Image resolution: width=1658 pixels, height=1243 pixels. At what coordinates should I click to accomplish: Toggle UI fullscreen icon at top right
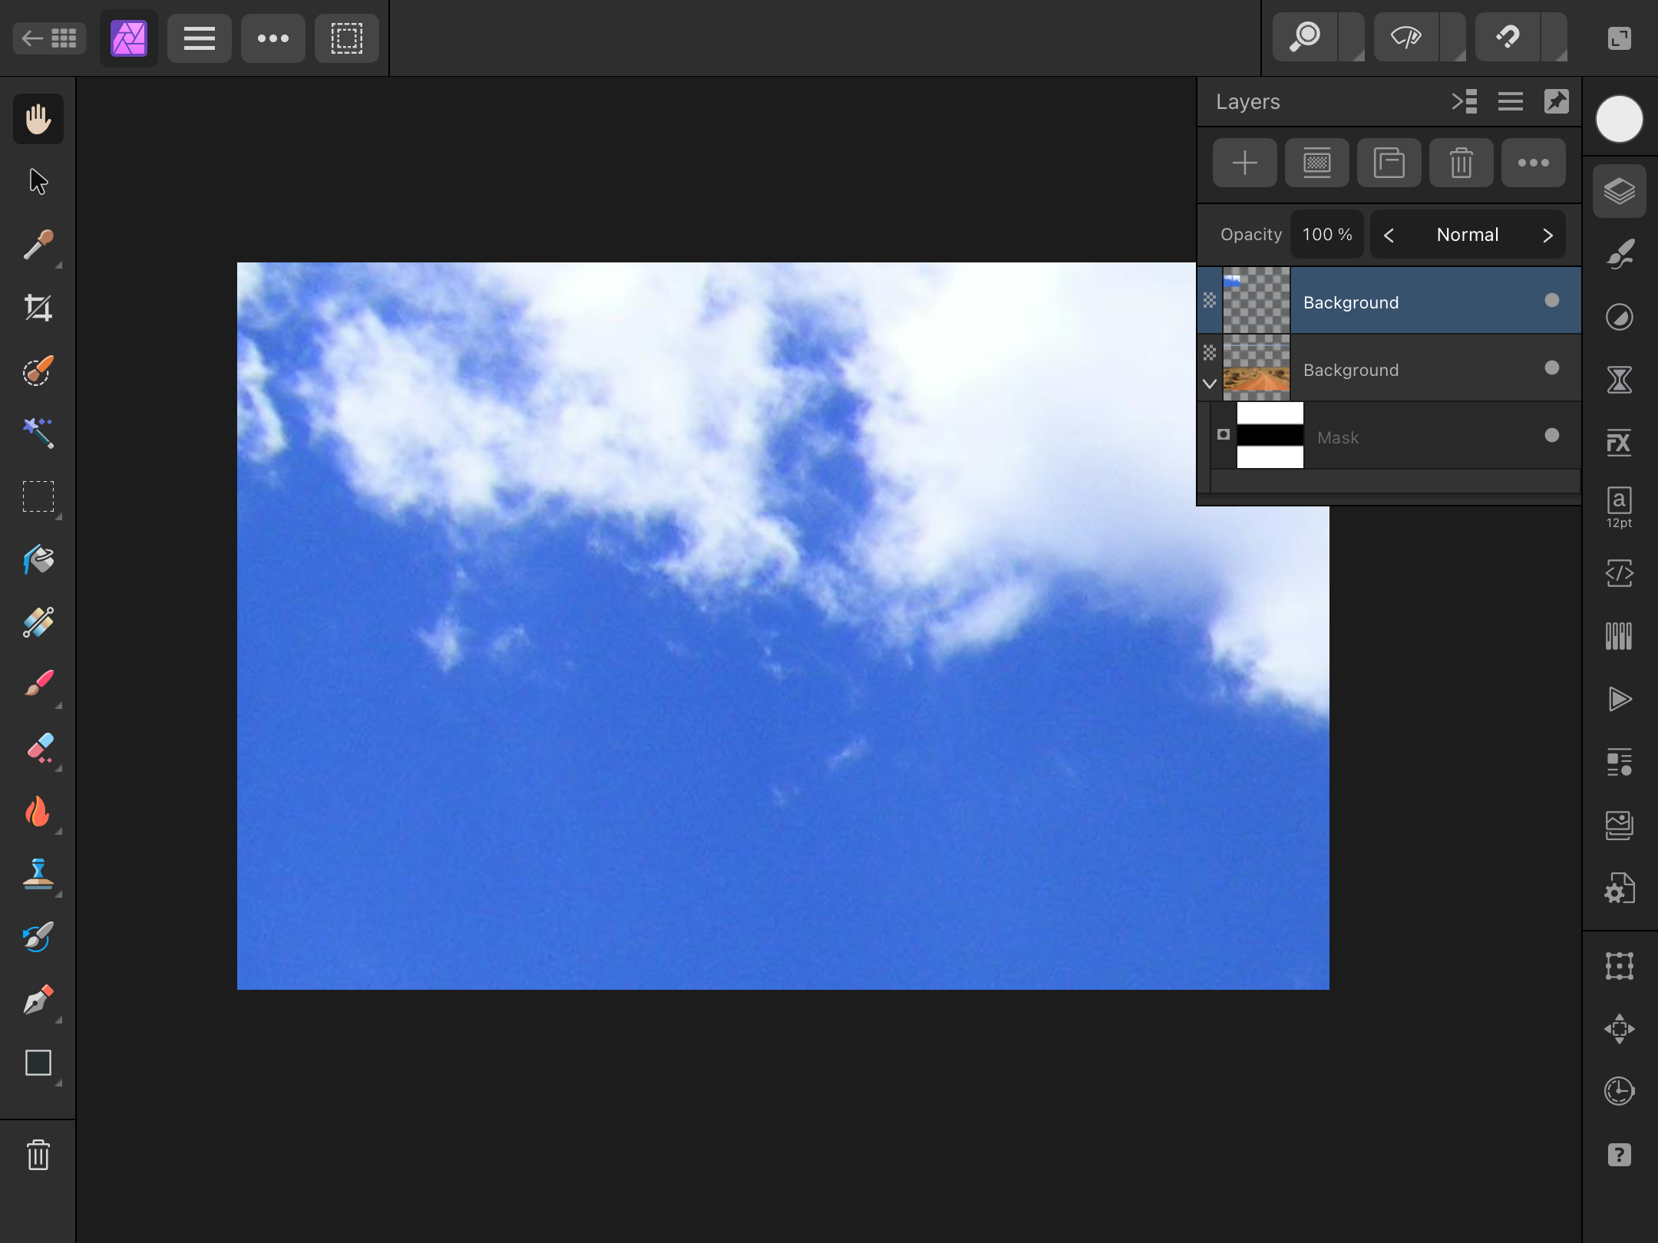1620,38
